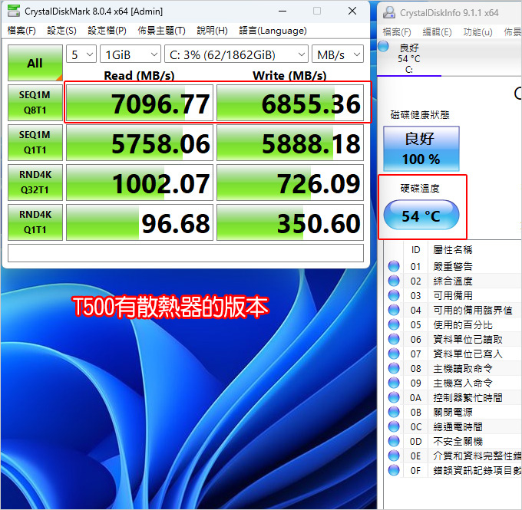
Task: Click status orb for attribute 07 資料單位已寫入
Action: (394, 354)
